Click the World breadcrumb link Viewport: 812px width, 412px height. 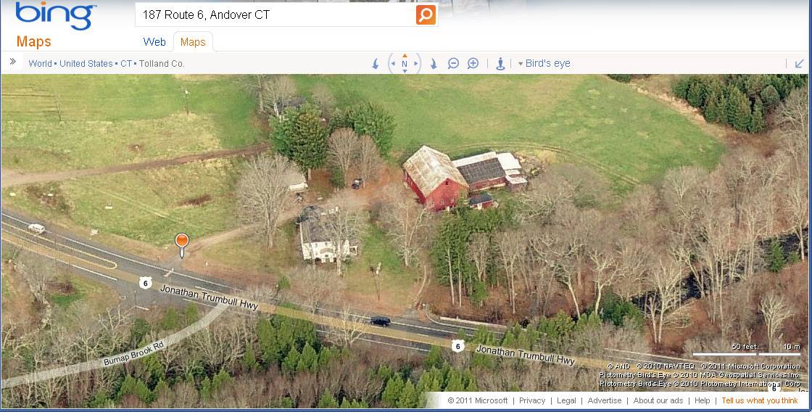[x=40, y=64]
